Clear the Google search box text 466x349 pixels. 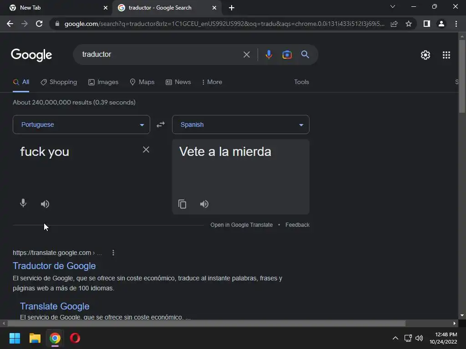(x=246, y=55)
